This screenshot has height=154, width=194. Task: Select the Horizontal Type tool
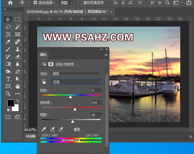coord(8,79)
